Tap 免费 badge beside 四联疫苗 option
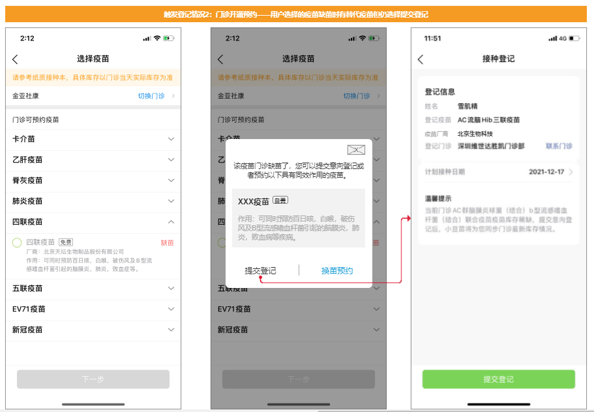 pos(66,242)
